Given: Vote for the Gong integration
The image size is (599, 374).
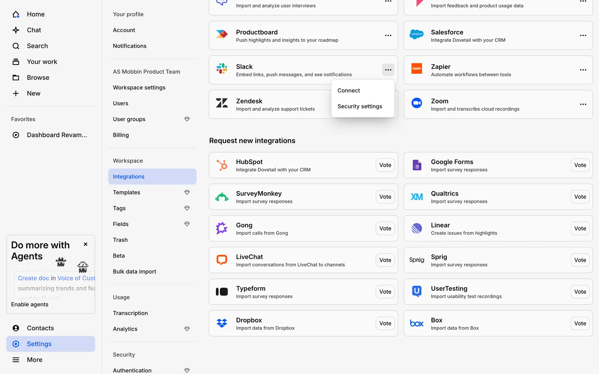Looking at the screenshot, I should click(385, 228).
